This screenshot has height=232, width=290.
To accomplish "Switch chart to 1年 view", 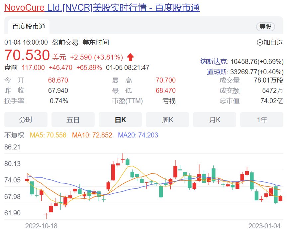I will (262, 120).
